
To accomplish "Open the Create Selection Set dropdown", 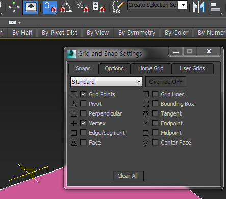I will [x=183, y=5].
